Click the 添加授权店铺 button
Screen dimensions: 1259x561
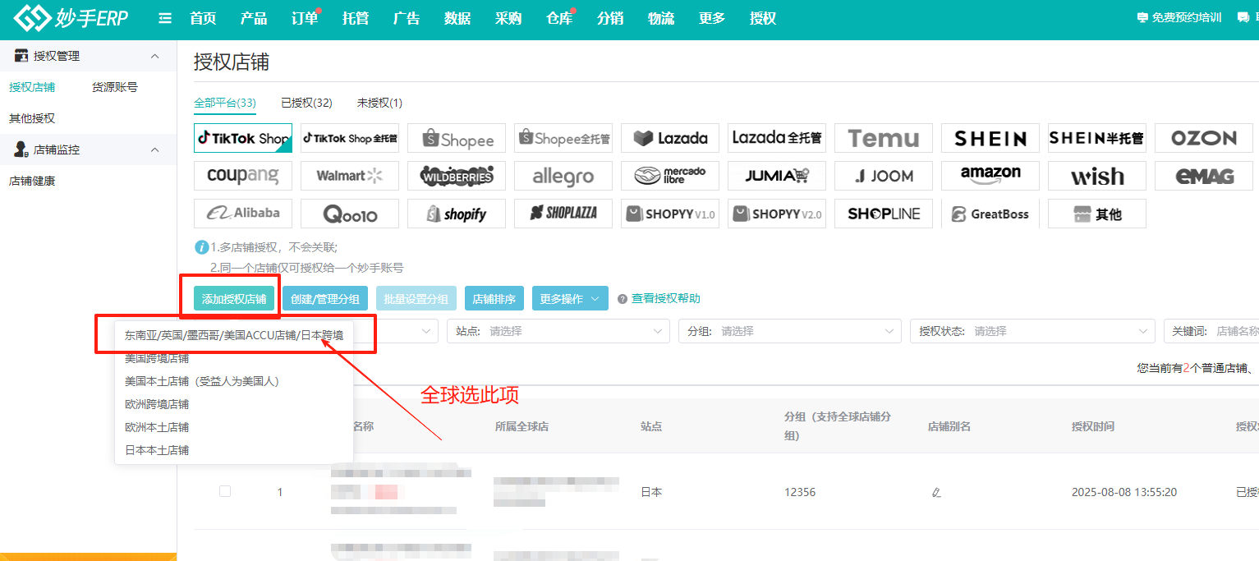pos(234,299)
